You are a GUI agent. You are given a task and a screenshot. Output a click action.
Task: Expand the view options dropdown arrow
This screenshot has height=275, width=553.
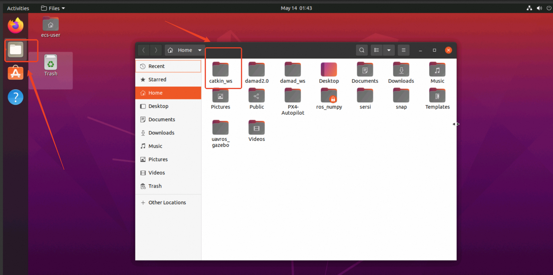389,50
